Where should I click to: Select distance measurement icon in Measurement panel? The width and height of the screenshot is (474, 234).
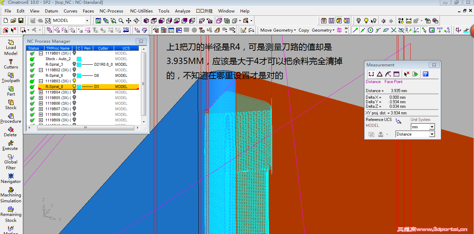pyautogui.click(x=371, y=74)
